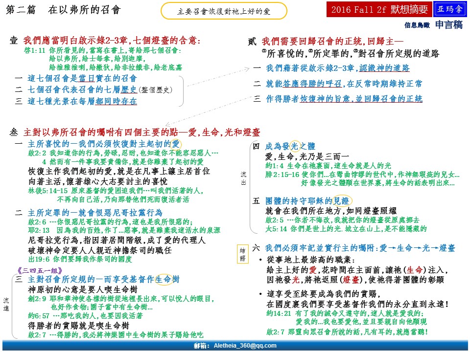Image resolution: width=470 pixels, height=352 pixels.
Task: Click the slide title "第二篇 在以弗所的召會"
Action: coord(64,10)
